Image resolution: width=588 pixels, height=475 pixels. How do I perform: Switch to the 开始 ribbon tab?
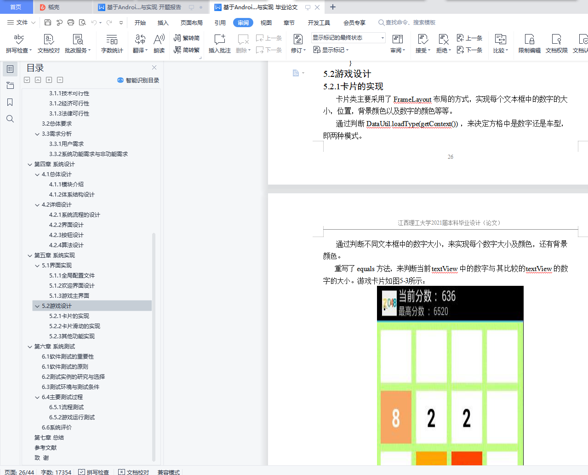[x=140, y=23]
